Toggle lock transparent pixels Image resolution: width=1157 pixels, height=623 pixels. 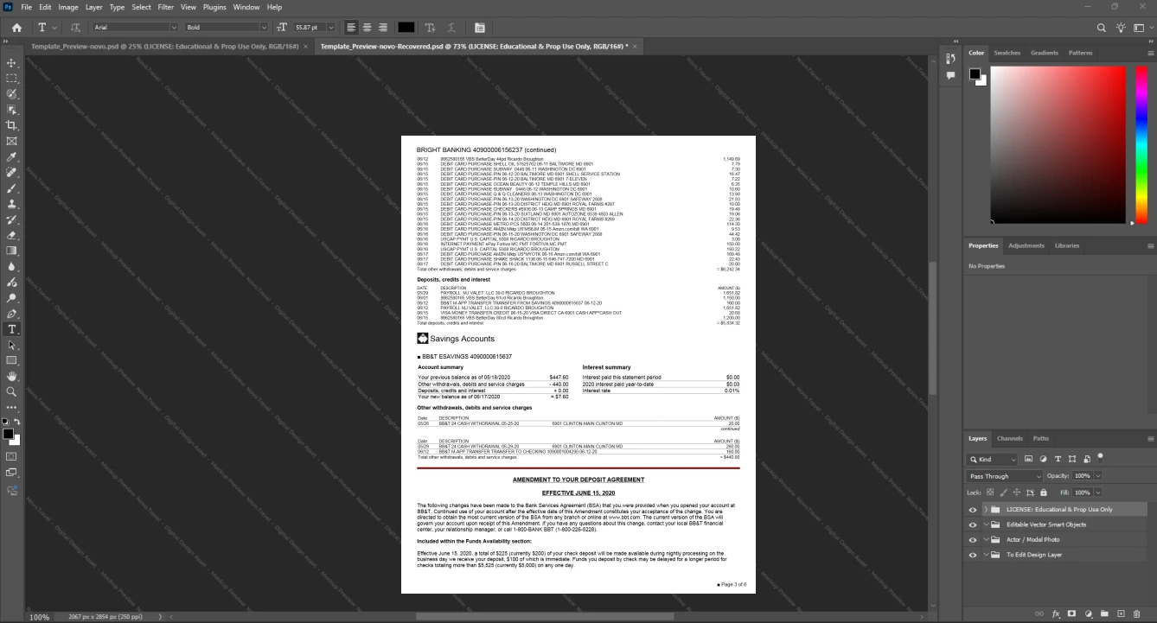991,493
